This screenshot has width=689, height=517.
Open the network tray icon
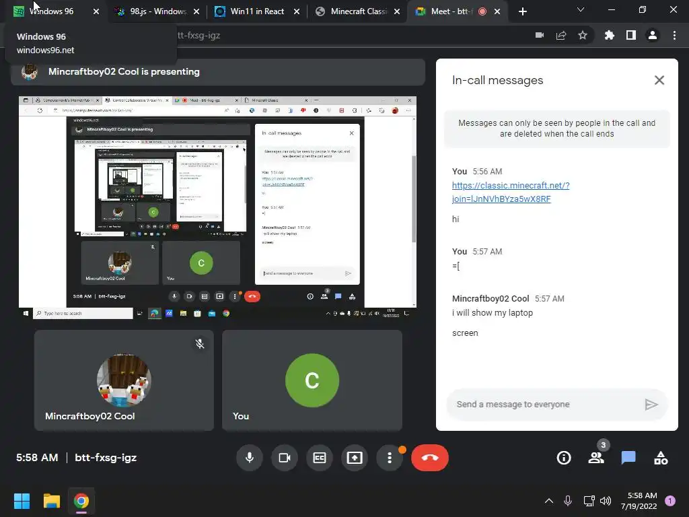pos(589,501)
